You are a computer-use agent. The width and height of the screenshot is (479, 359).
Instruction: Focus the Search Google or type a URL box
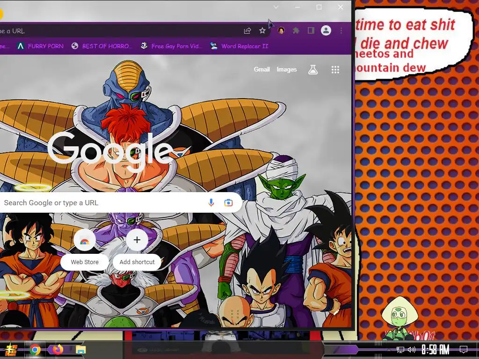121,202
